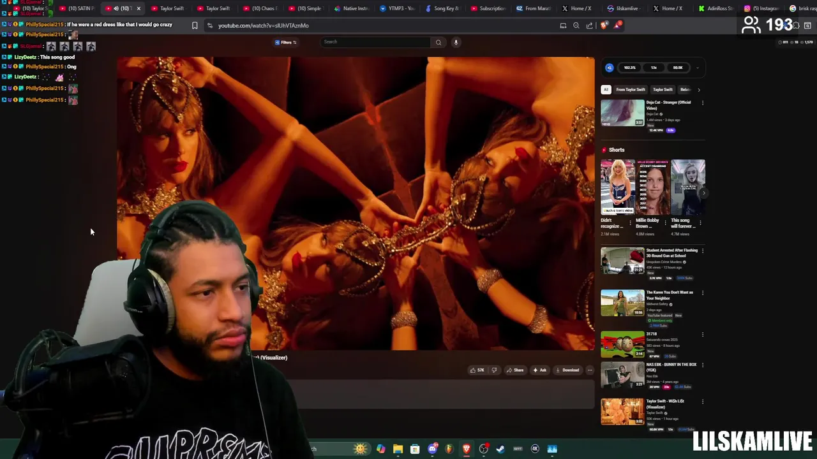Click the 102.3% stats pill

(629, 68)
